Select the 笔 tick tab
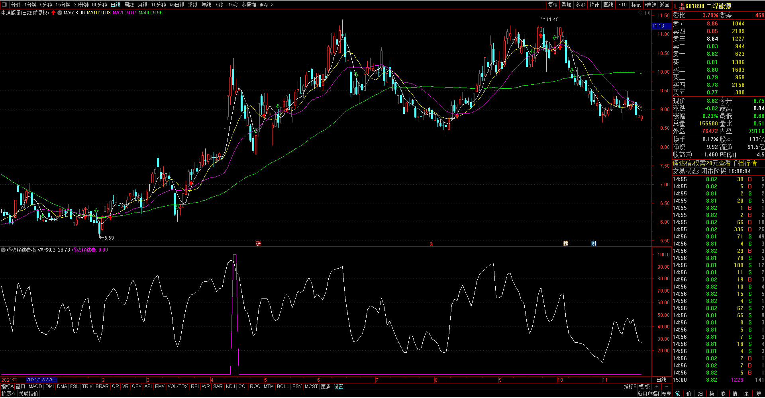 coord(677,394)
